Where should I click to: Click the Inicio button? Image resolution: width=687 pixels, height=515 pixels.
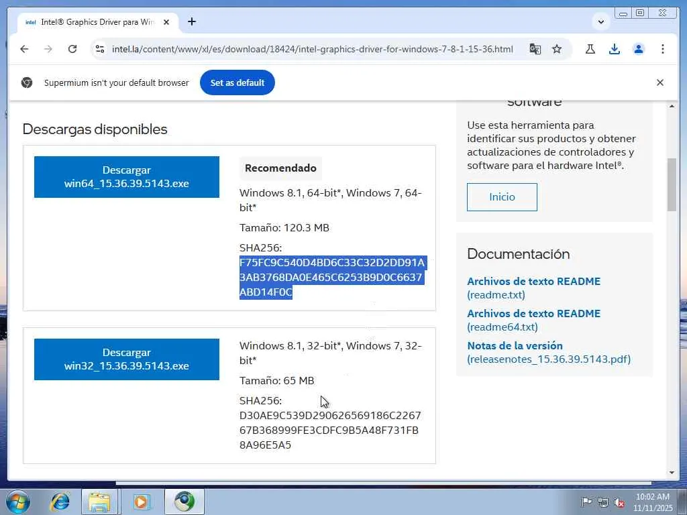tap(502, 197)
